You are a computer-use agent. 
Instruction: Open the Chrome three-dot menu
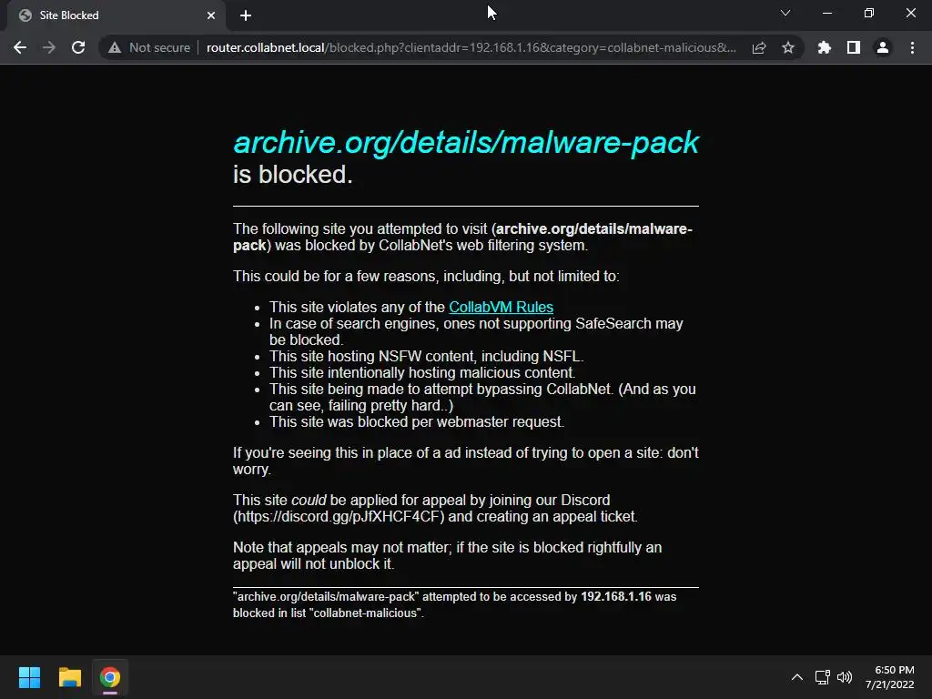click(912, 47)
